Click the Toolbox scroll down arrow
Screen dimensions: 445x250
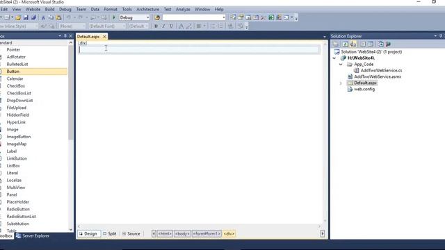point(71,230)
